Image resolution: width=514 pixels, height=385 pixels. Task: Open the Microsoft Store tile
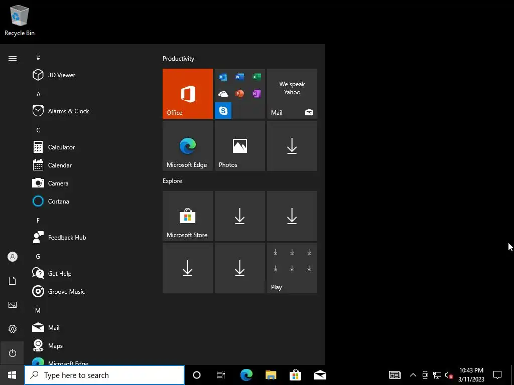coord(188,216)
